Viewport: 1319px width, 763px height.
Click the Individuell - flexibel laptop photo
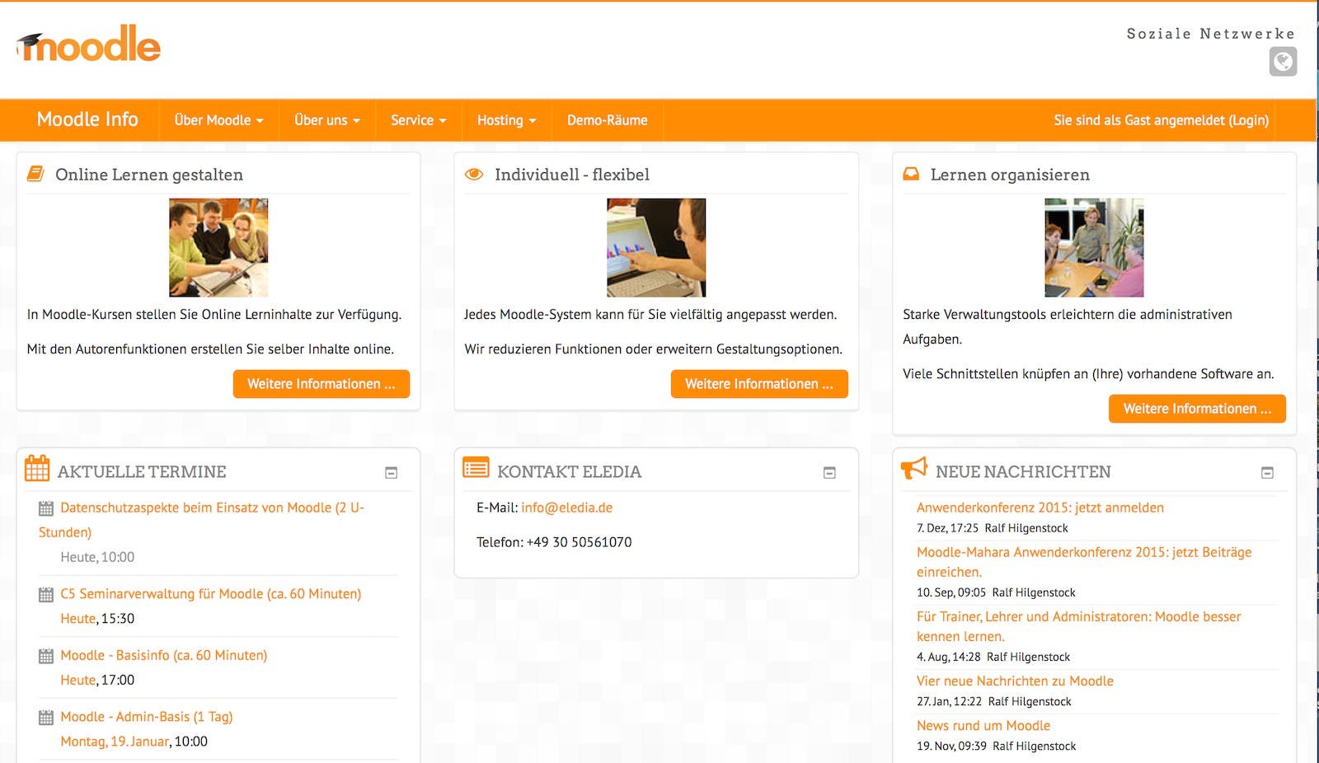point(656,247)
